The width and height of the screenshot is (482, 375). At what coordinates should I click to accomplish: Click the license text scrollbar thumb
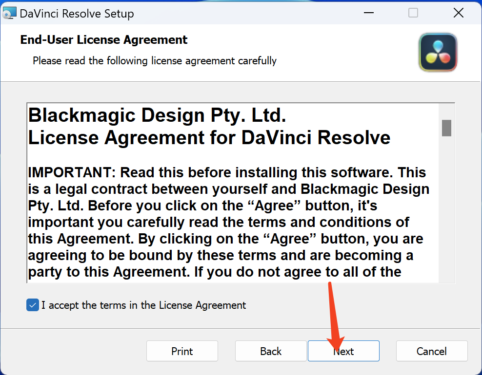[446, 128]
